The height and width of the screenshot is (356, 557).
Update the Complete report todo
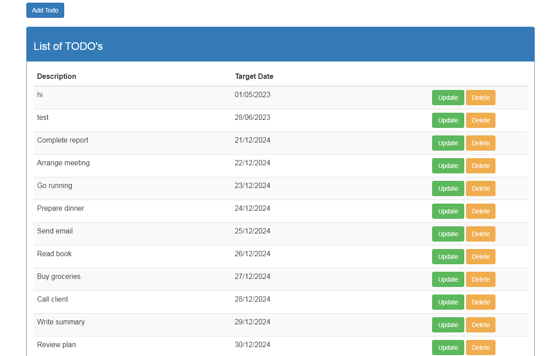(x=448, y=143)
